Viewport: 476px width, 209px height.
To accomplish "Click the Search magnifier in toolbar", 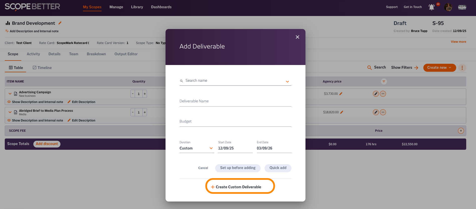I will point(369,67).
